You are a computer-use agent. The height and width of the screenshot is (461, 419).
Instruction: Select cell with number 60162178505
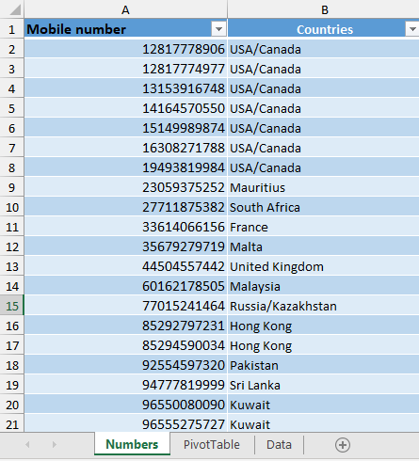125,286
